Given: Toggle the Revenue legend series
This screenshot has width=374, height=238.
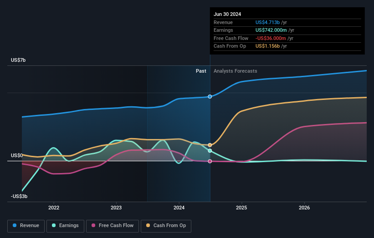Looking at the screenshot, I should pos(26,226).
